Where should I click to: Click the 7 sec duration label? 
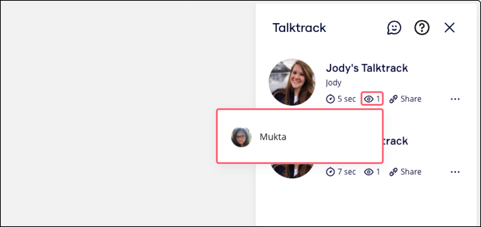click(x=346, y=172)
